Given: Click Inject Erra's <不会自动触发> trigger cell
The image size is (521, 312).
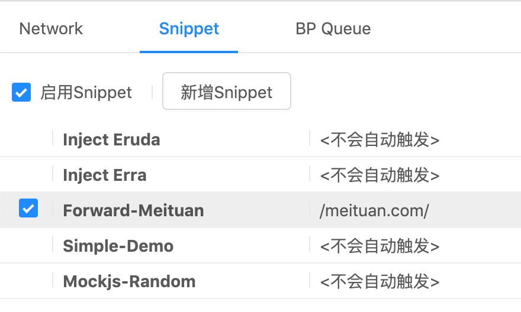Looking at the screenshot, I should coord(380,175).
